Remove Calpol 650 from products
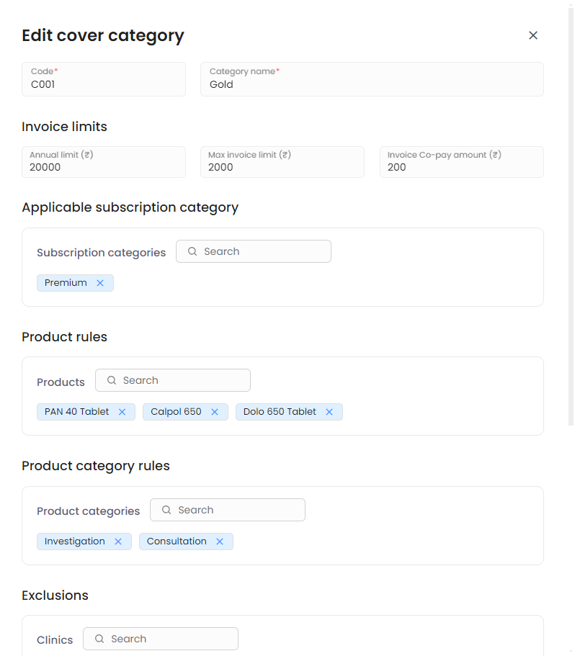The width and height of the screenshot is (575, 656). pyautogui.click(x=215, y=412)
